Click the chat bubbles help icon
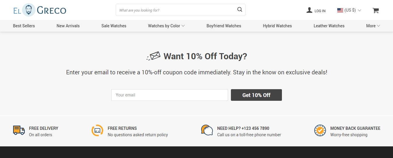This screenshot has height=158, width=393. 207,130
